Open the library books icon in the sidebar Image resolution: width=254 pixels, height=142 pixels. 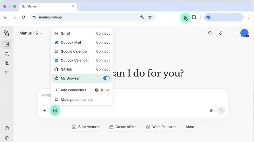click(7, 63)
